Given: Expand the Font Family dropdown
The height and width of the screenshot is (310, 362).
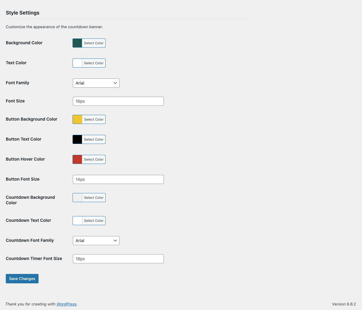Looking at the screenshot, I should click(96, 83).
